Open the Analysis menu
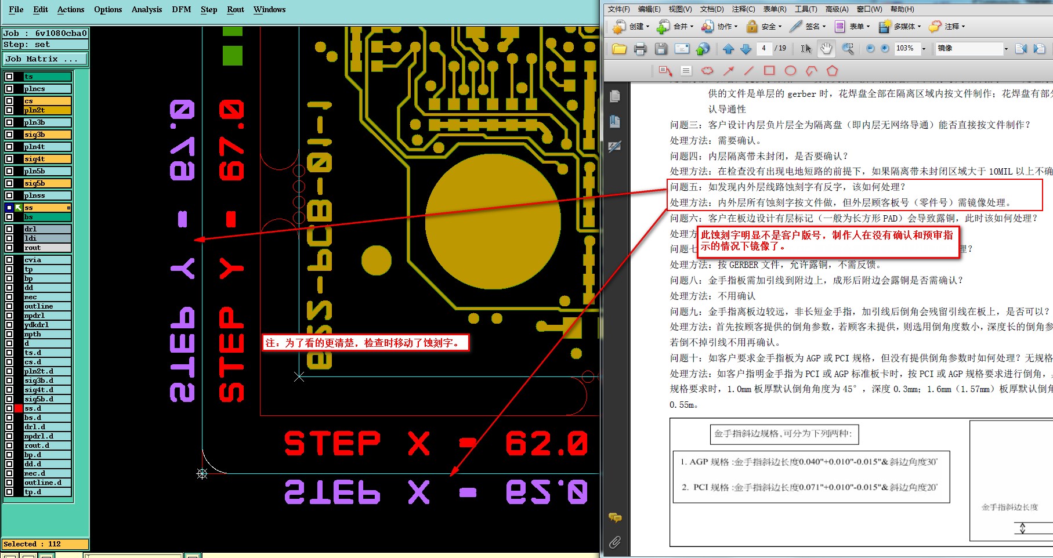Image resolution: width=1053 pixels, height=558 pixels. 147,9
